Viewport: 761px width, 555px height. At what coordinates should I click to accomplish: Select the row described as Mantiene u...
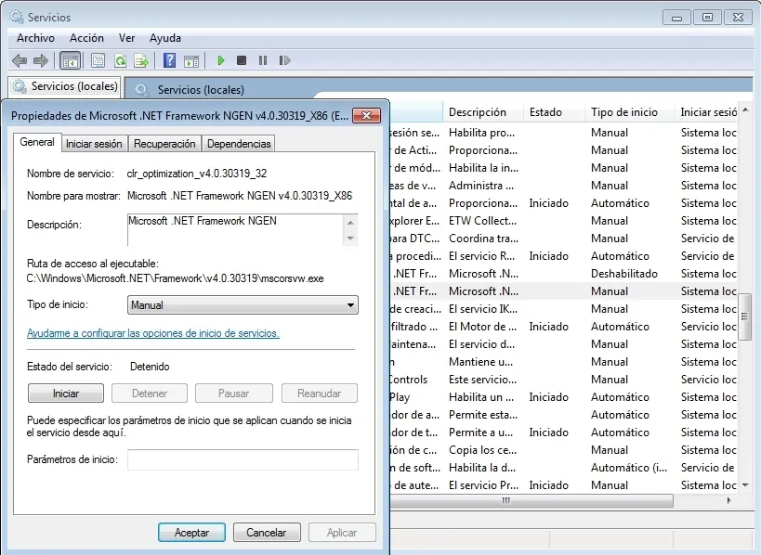[563, 362]
